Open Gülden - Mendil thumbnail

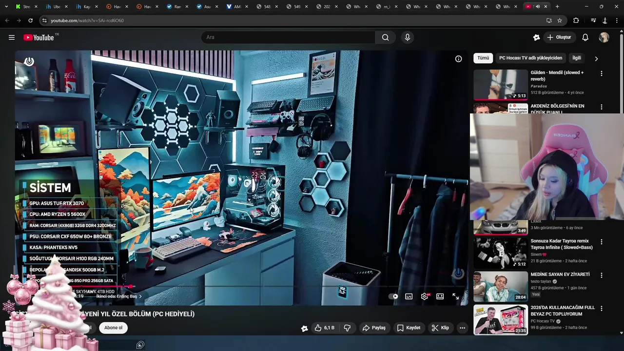tap(500, 84)
